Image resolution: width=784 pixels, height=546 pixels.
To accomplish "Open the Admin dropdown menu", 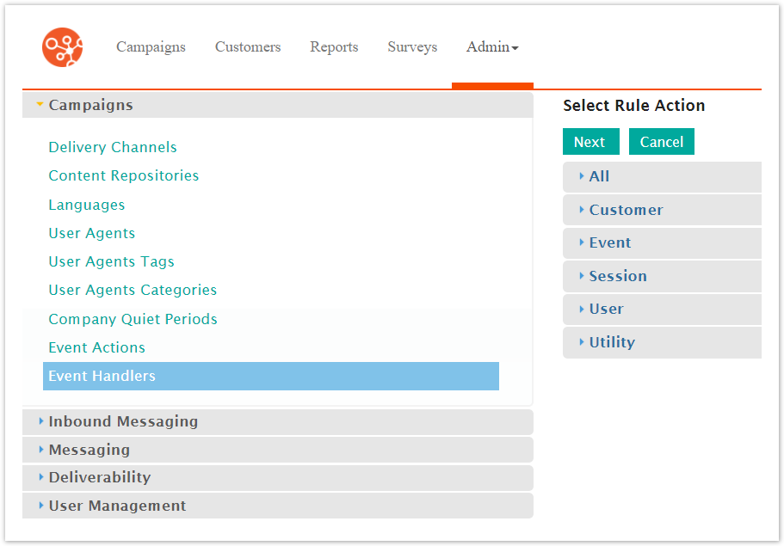I will [x=492, y=47].
